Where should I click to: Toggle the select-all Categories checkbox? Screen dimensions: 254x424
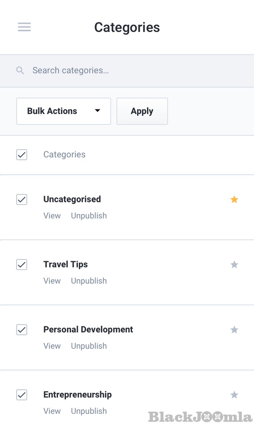[x=21, y=154]
